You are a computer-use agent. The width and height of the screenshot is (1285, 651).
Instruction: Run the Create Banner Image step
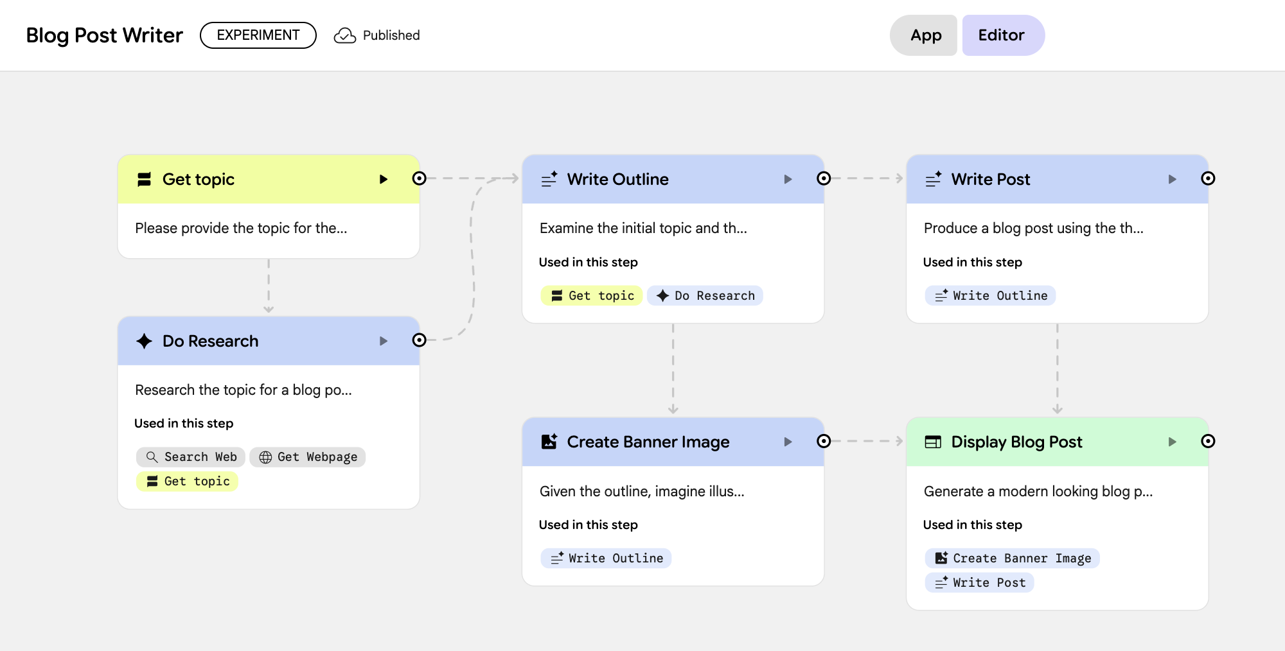click(788, 442)
